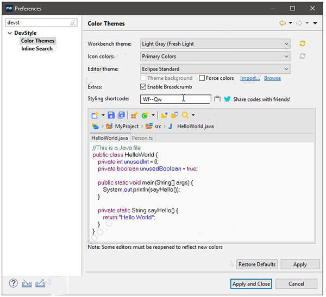Open the new class dropdown arrow
326x297 pixels.
pyautogui.click(x=153, y=115)
